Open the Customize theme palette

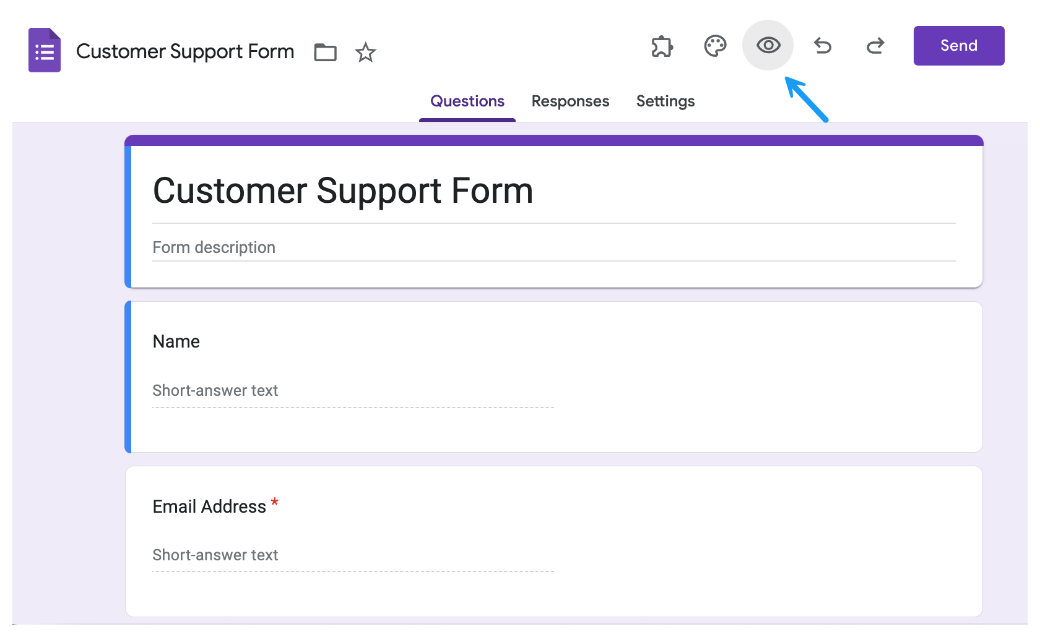click(715, 45)
